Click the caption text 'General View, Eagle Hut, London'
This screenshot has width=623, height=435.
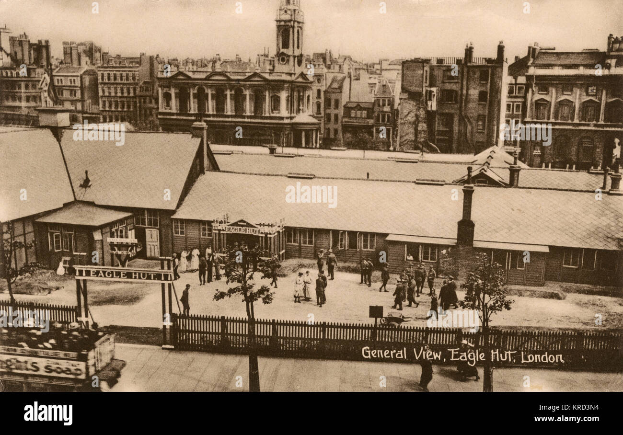(462, 356)
